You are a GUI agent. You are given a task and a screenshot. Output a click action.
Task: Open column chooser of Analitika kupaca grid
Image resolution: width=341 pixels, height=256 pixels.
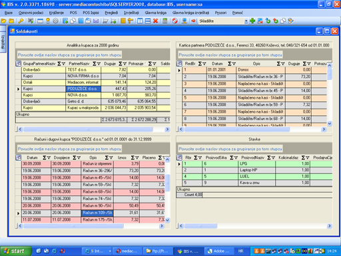tap(18, 64)
